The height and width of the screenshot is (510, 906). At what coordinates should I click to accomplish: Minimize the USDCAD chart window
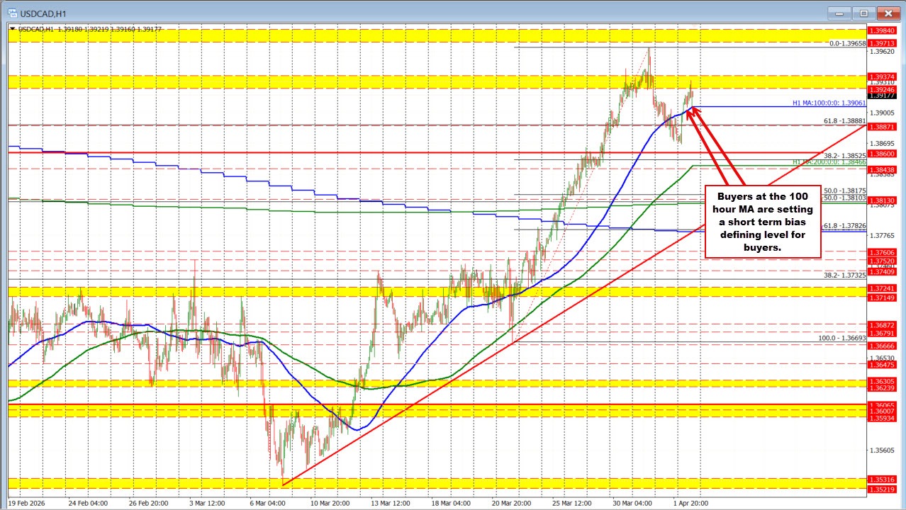pos(838,13)
